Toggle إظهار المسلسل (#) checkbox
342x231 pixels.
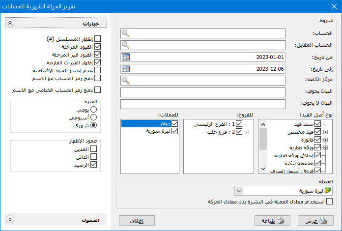point(97,39)
